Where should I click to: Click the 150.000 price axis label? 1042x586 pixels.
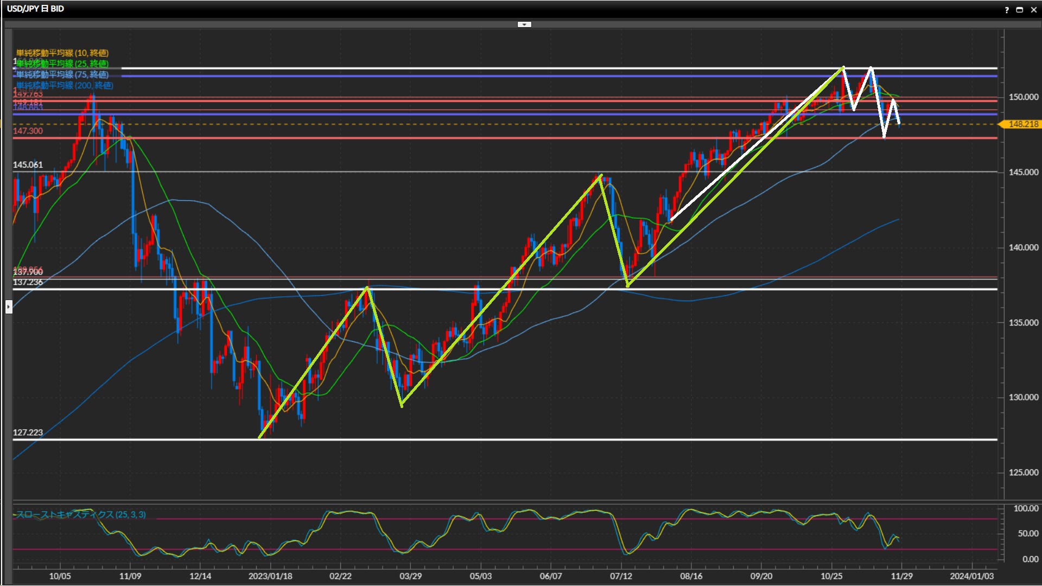click(1023, 97)
